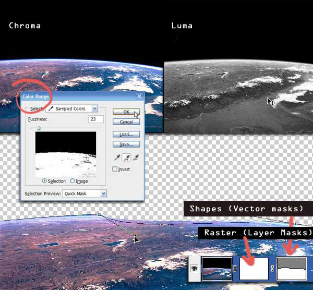This screenshot has width=313, height=290.
Task: Click the path anchor point at the horizon peak
Action: pyautogui.click(x=99, y=214)
